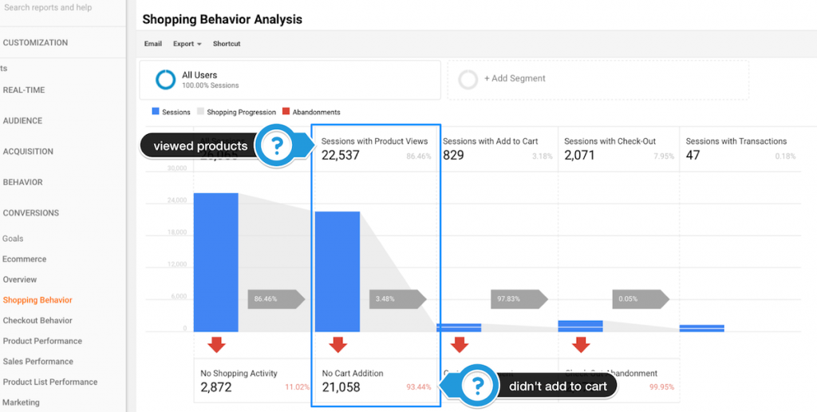Open the Export dropdown menu
Screen dimensions: 817x412
[x=187, y=44]
